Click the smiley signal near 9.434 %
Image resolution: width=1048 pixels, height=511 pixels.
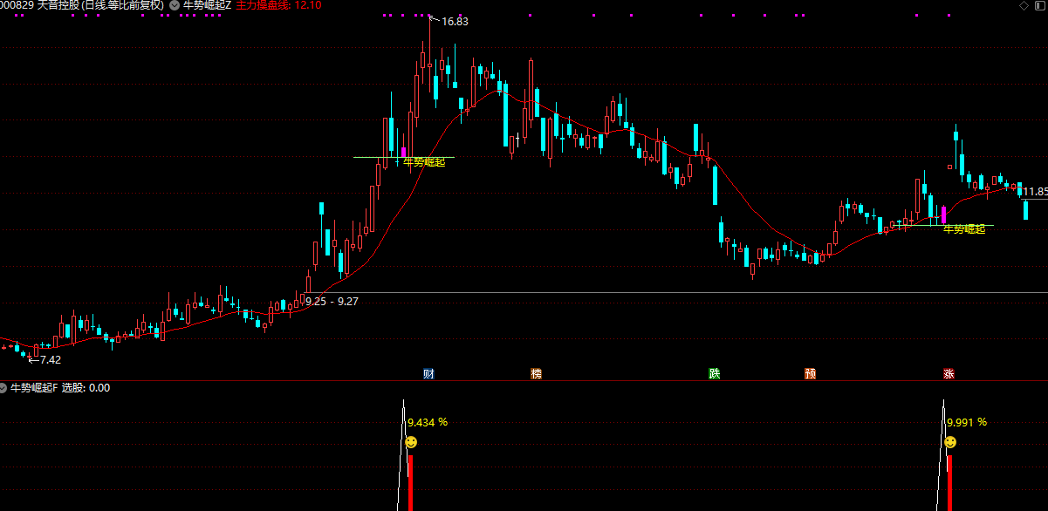point(411,443)
